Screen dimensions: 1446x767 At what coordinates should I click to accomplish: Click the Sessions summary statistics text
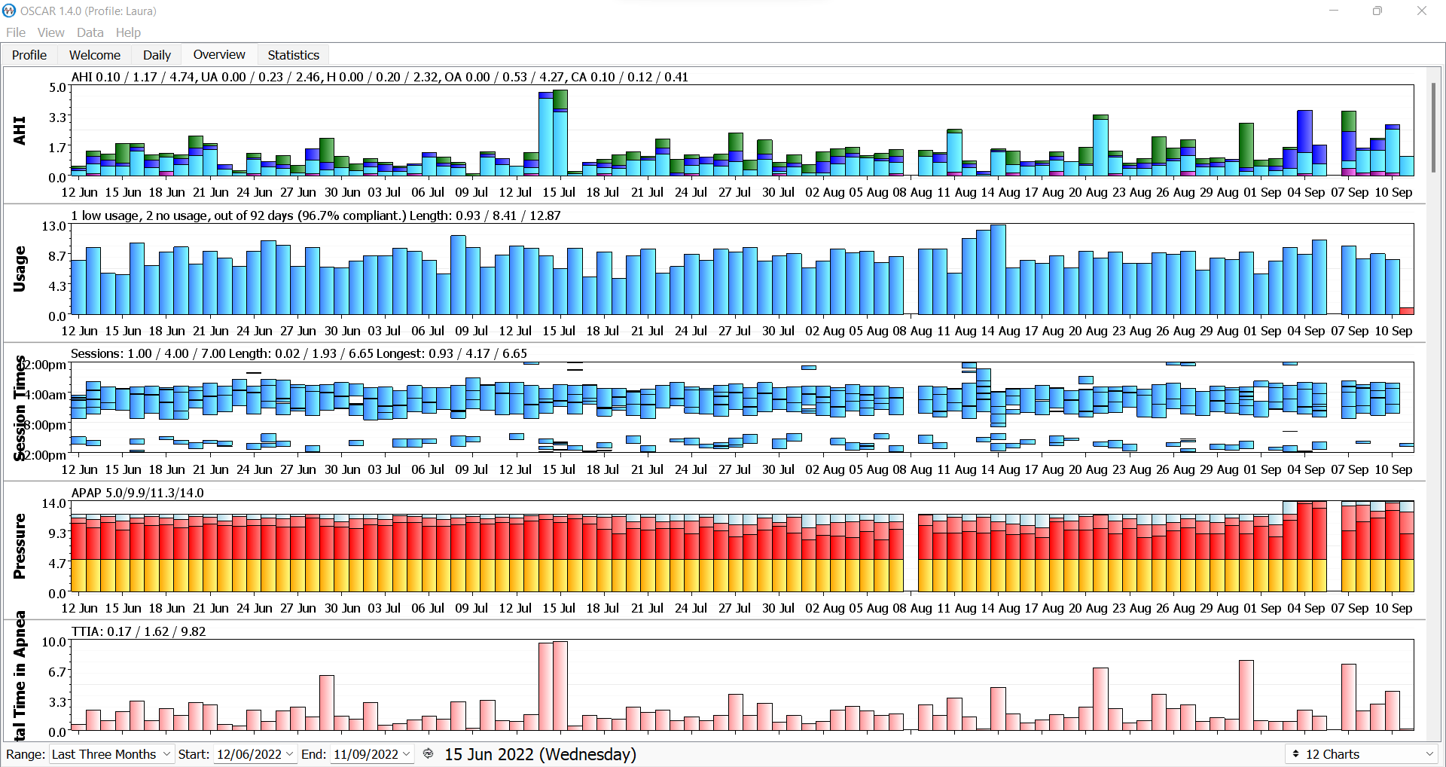[x=299, y=353]
